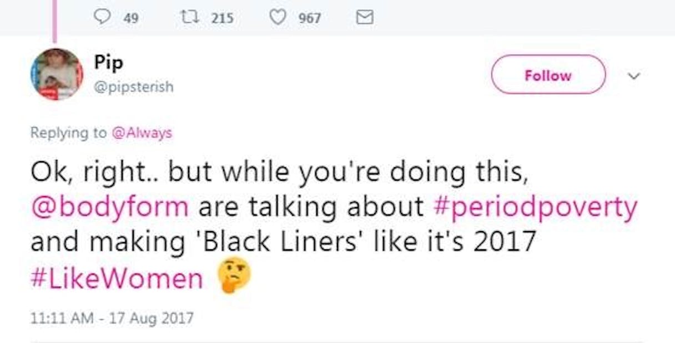Click the 215 retweets count
Viewport: 675px width, 343px height.
pos(222,18)
